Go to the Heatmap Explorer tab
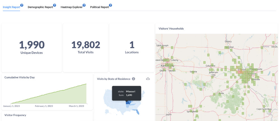The height and width of the screenshot is (121, 279). pyautogui.click(x=71, y=7)
